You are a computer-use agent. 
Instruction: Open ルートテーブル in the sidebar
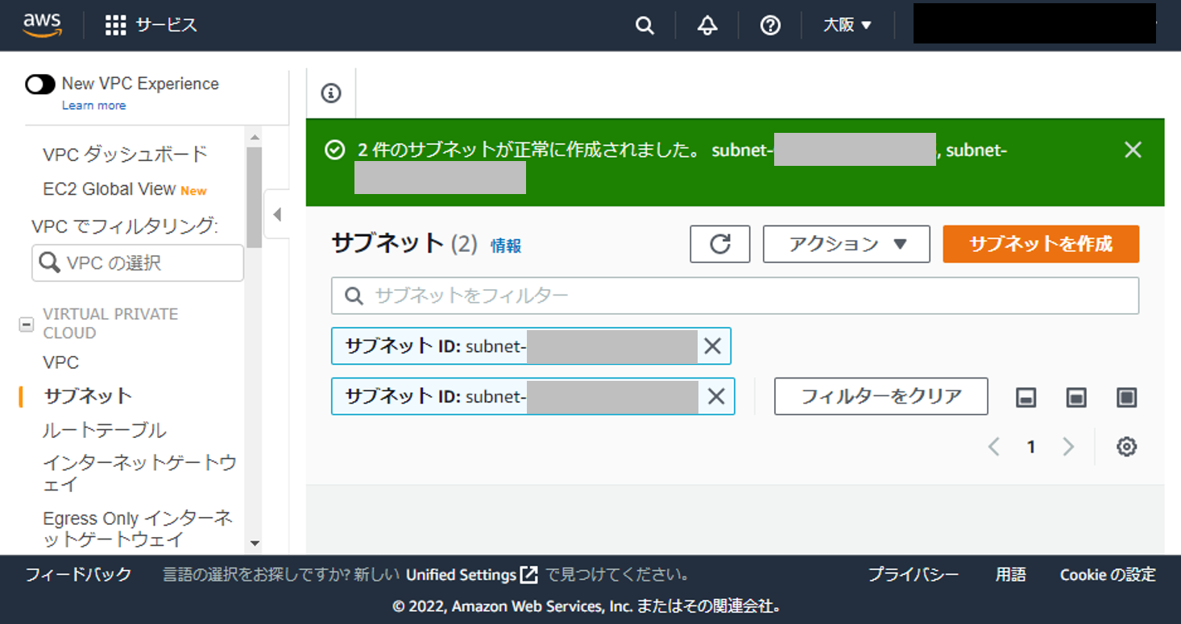105,430
